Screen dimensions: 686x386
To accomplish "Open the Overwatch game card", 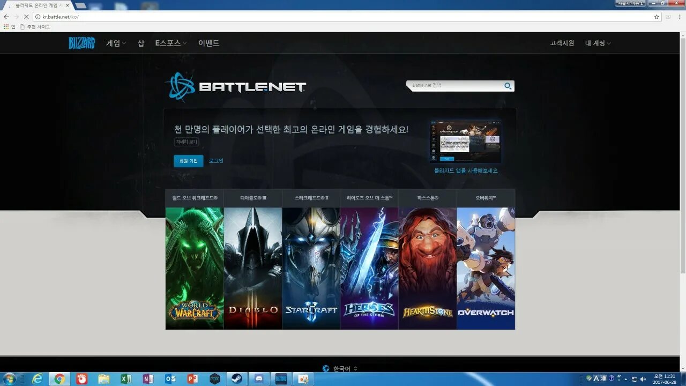I will point(486,269).
